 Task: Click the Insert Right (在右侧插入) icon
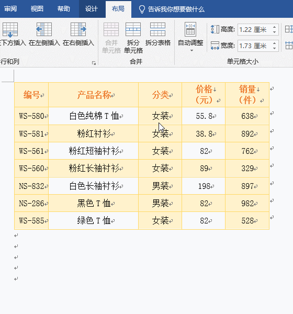point(78,29)
